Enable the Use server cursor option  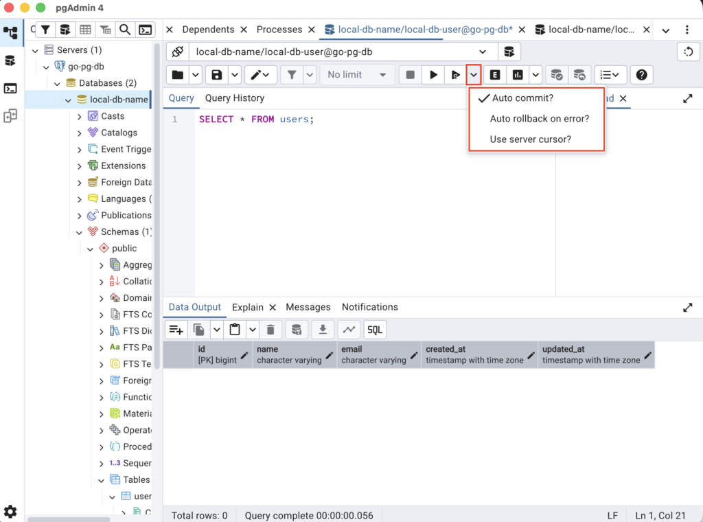click(x=530, y=139)
